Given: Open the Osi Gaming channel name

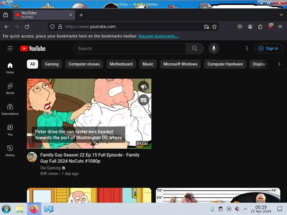Looking at the screenshot, I should coord(50,168).
